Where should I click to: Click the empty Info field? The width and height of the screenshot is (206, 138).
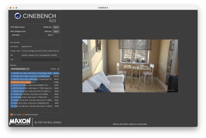(40, 60)
